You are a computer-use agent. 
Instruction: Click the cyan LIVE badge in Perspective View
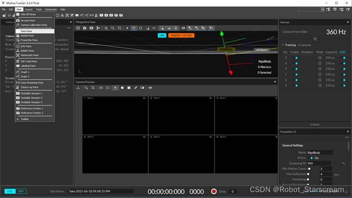tap(162, 35)
